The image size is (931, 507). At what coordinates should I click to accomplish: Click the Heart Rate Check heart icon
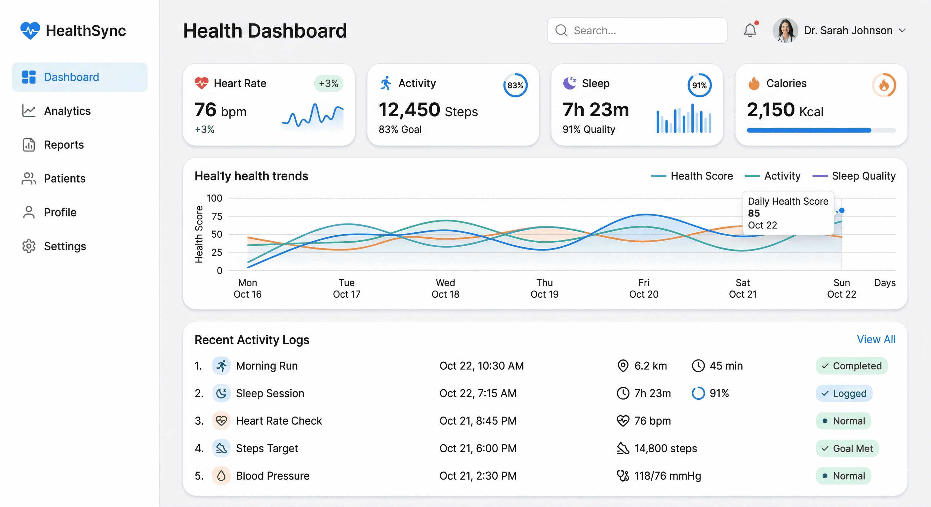221,421
